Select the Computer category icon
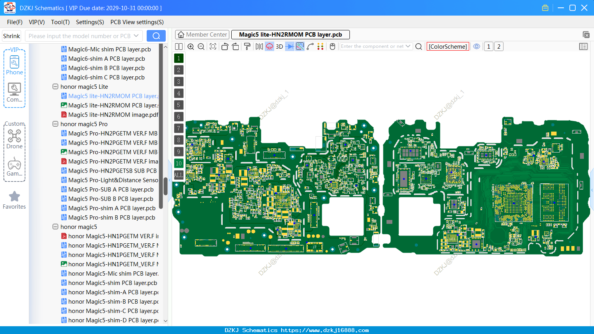The width and height of the screenshot is (594, 334). (14, 93)
